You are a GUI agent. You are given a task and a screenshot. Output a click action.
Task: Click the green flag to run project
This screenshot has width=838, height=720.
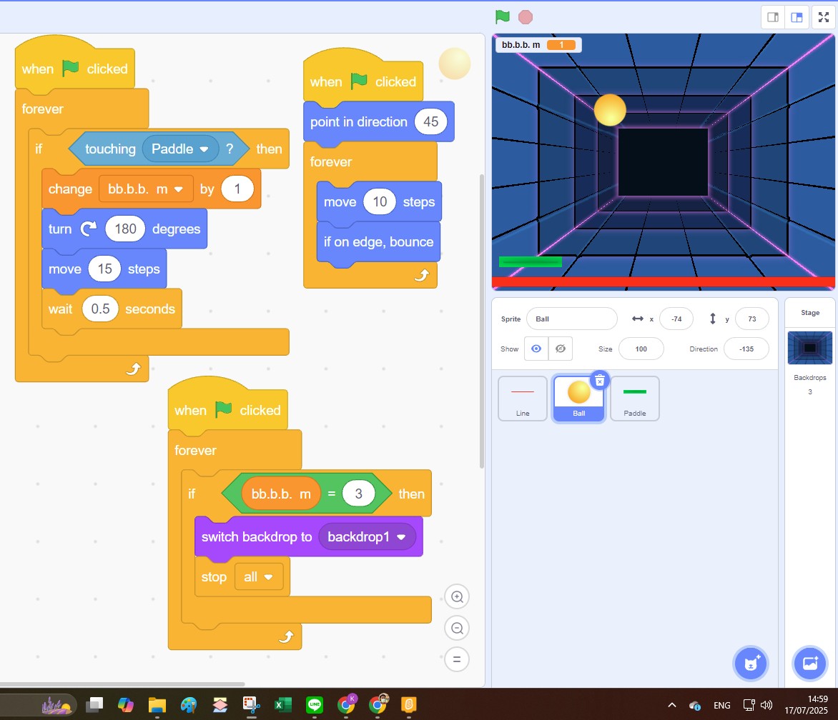(x=503, y=17)
